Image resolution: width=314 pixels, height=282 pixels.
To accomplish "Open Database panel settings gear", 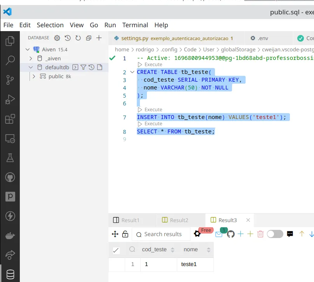I will pyautogui.click(x=57, y=38).
